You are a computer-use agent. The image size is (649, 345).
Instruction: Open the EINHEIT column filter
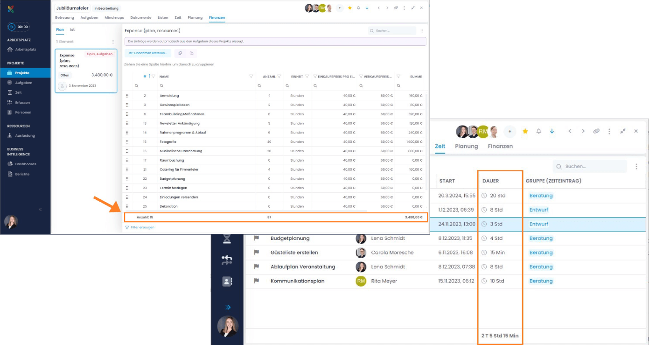(307, 77)
